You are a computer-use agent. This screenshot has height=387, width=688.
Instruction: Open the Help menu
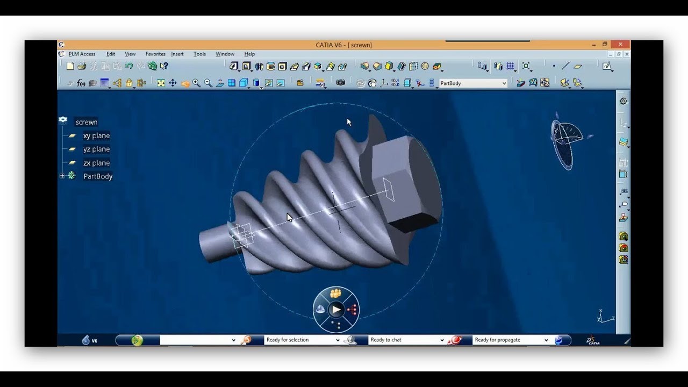coord(249,54)
